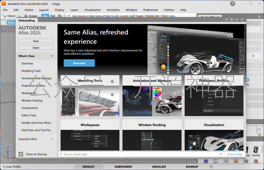Select Editor Tools in the sidebar list

point(29,115)
